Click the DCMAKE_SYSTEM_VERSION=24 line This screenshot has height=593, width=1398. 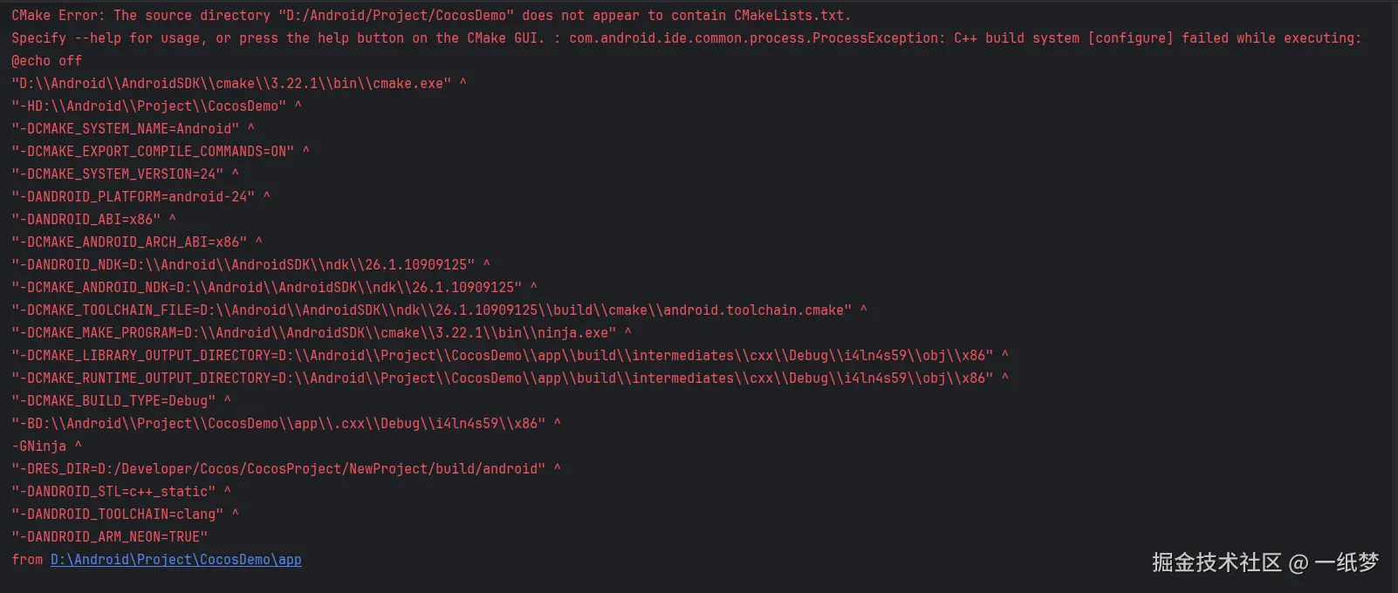coord(117,174)
